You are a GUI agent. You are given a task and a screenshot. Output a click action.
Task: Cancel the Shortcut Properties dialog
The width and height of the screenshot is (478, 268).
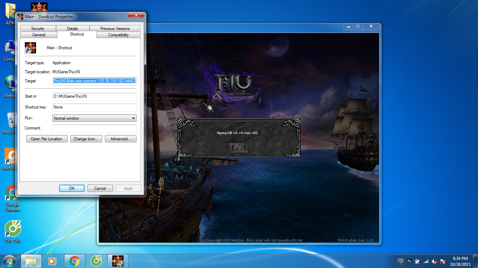point(100,188)
